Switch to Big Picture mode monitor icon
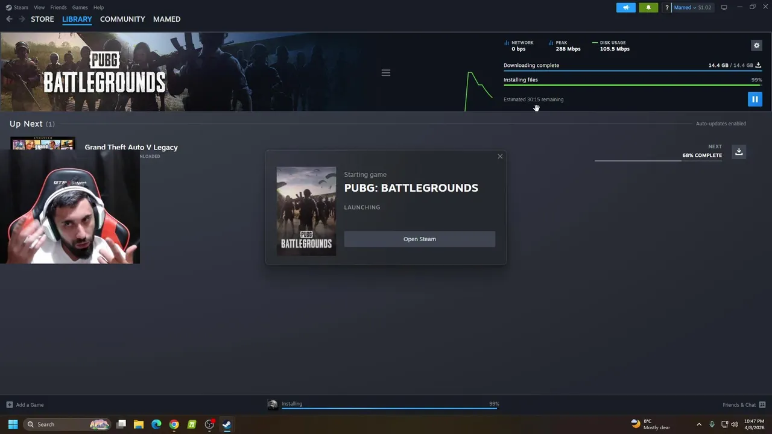The height and width of the screenshot is (434, 772). (x=724, y=7)
